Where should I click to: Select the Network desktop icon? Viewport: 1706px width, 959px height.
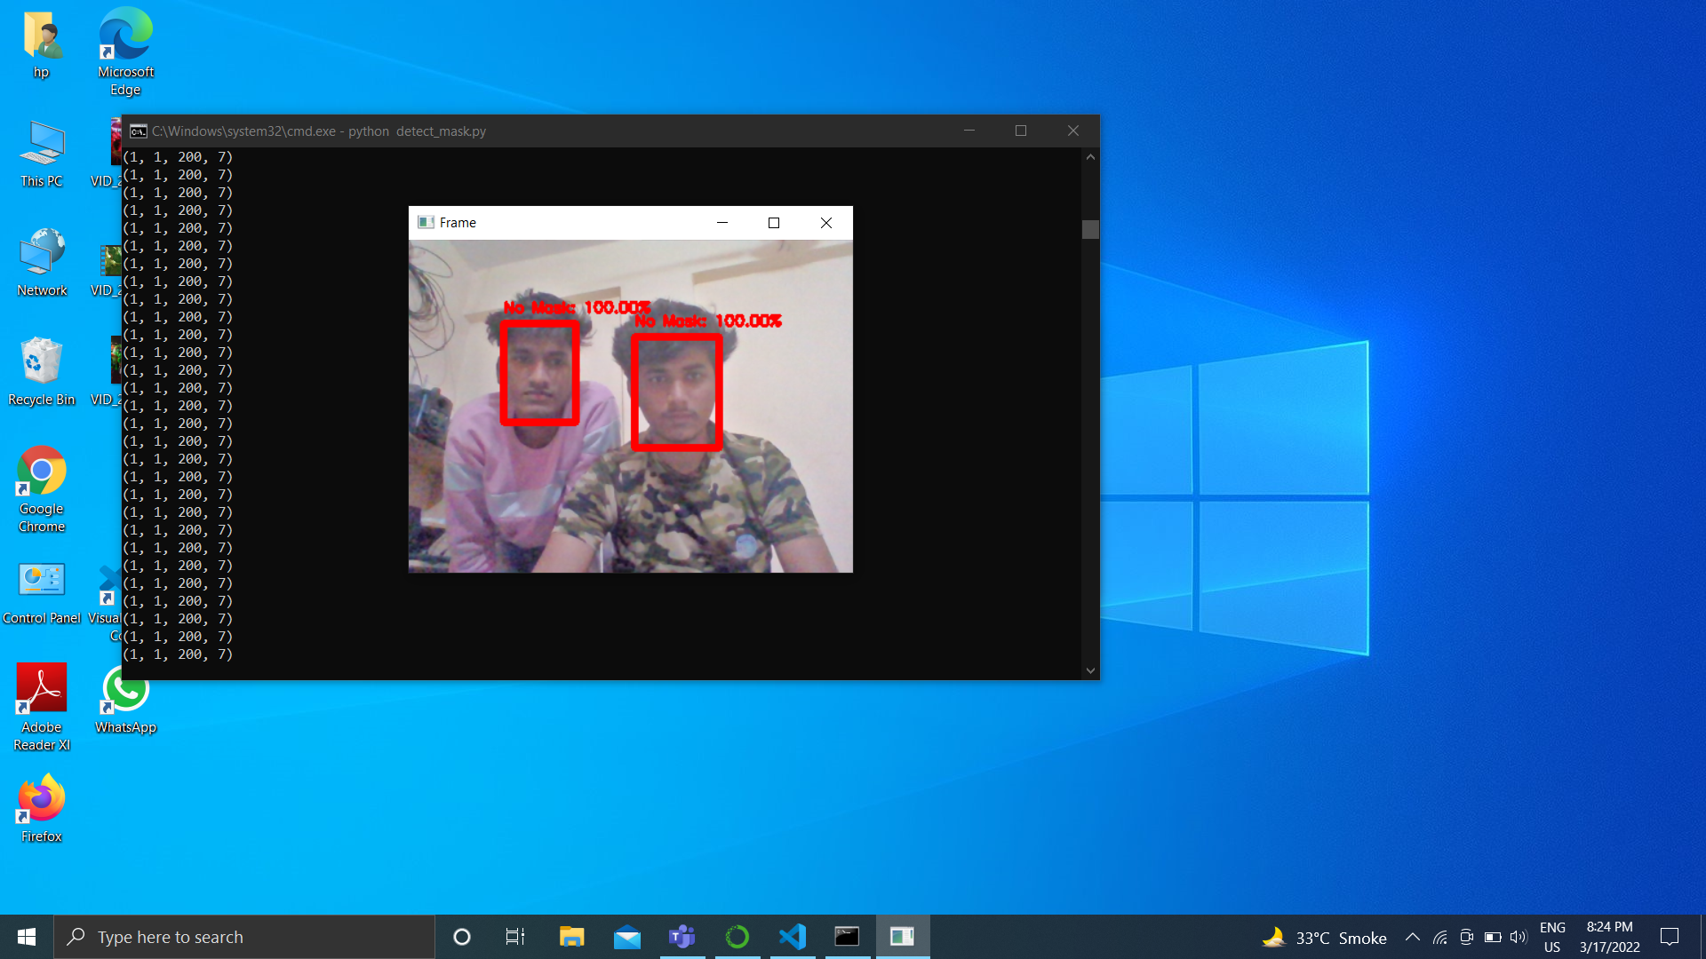click(42, 262)
